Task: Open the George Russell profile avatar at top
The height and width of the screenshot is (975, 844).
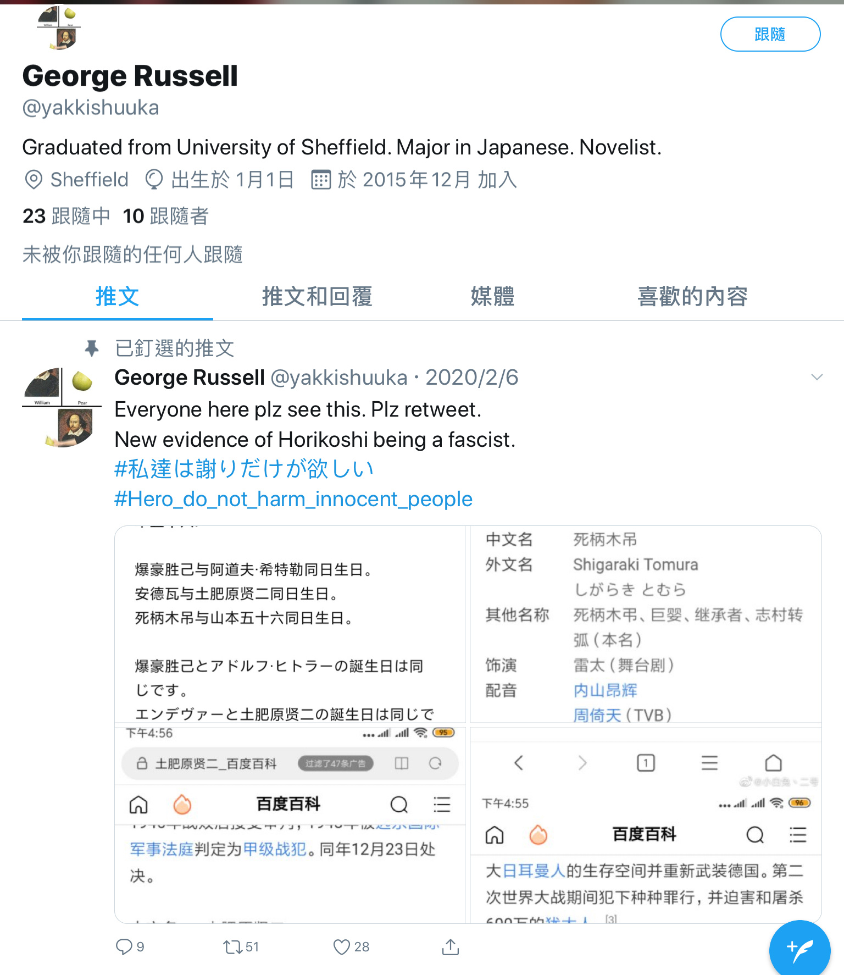Action: click(x=59, y=27)
